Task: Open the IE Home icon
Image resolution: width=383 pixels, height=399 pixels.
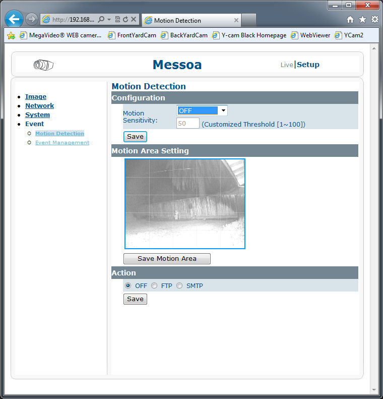Action: click(x=350, y=20)
